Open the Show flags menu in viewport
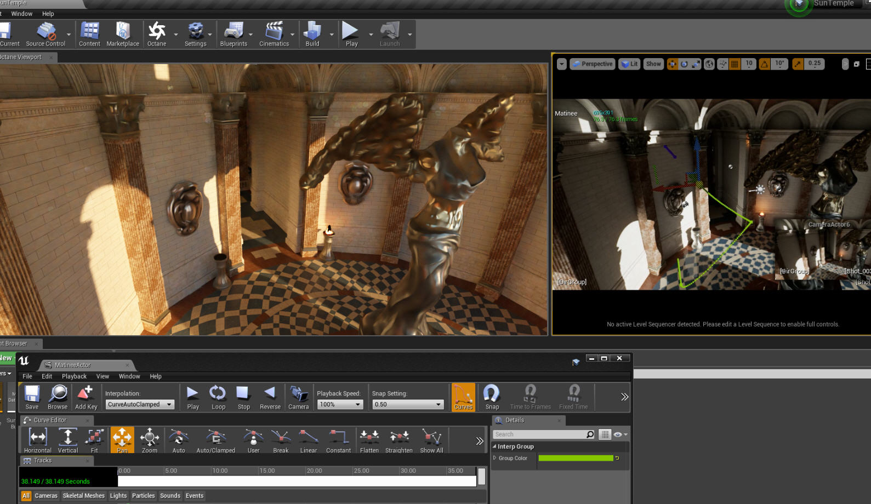The height and width of the screenshot is (504, 871). click(x=653, y=64)
